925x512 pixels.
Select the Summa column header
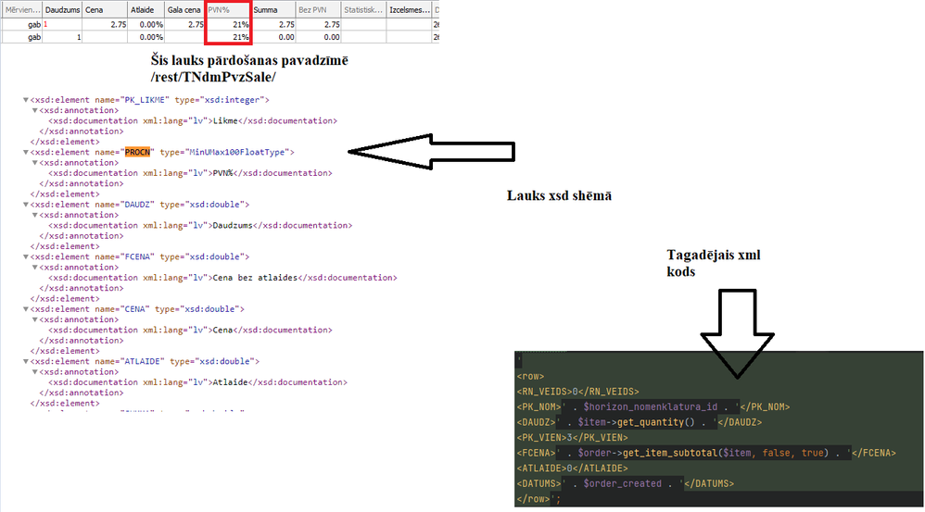click(x=273, y=10)
